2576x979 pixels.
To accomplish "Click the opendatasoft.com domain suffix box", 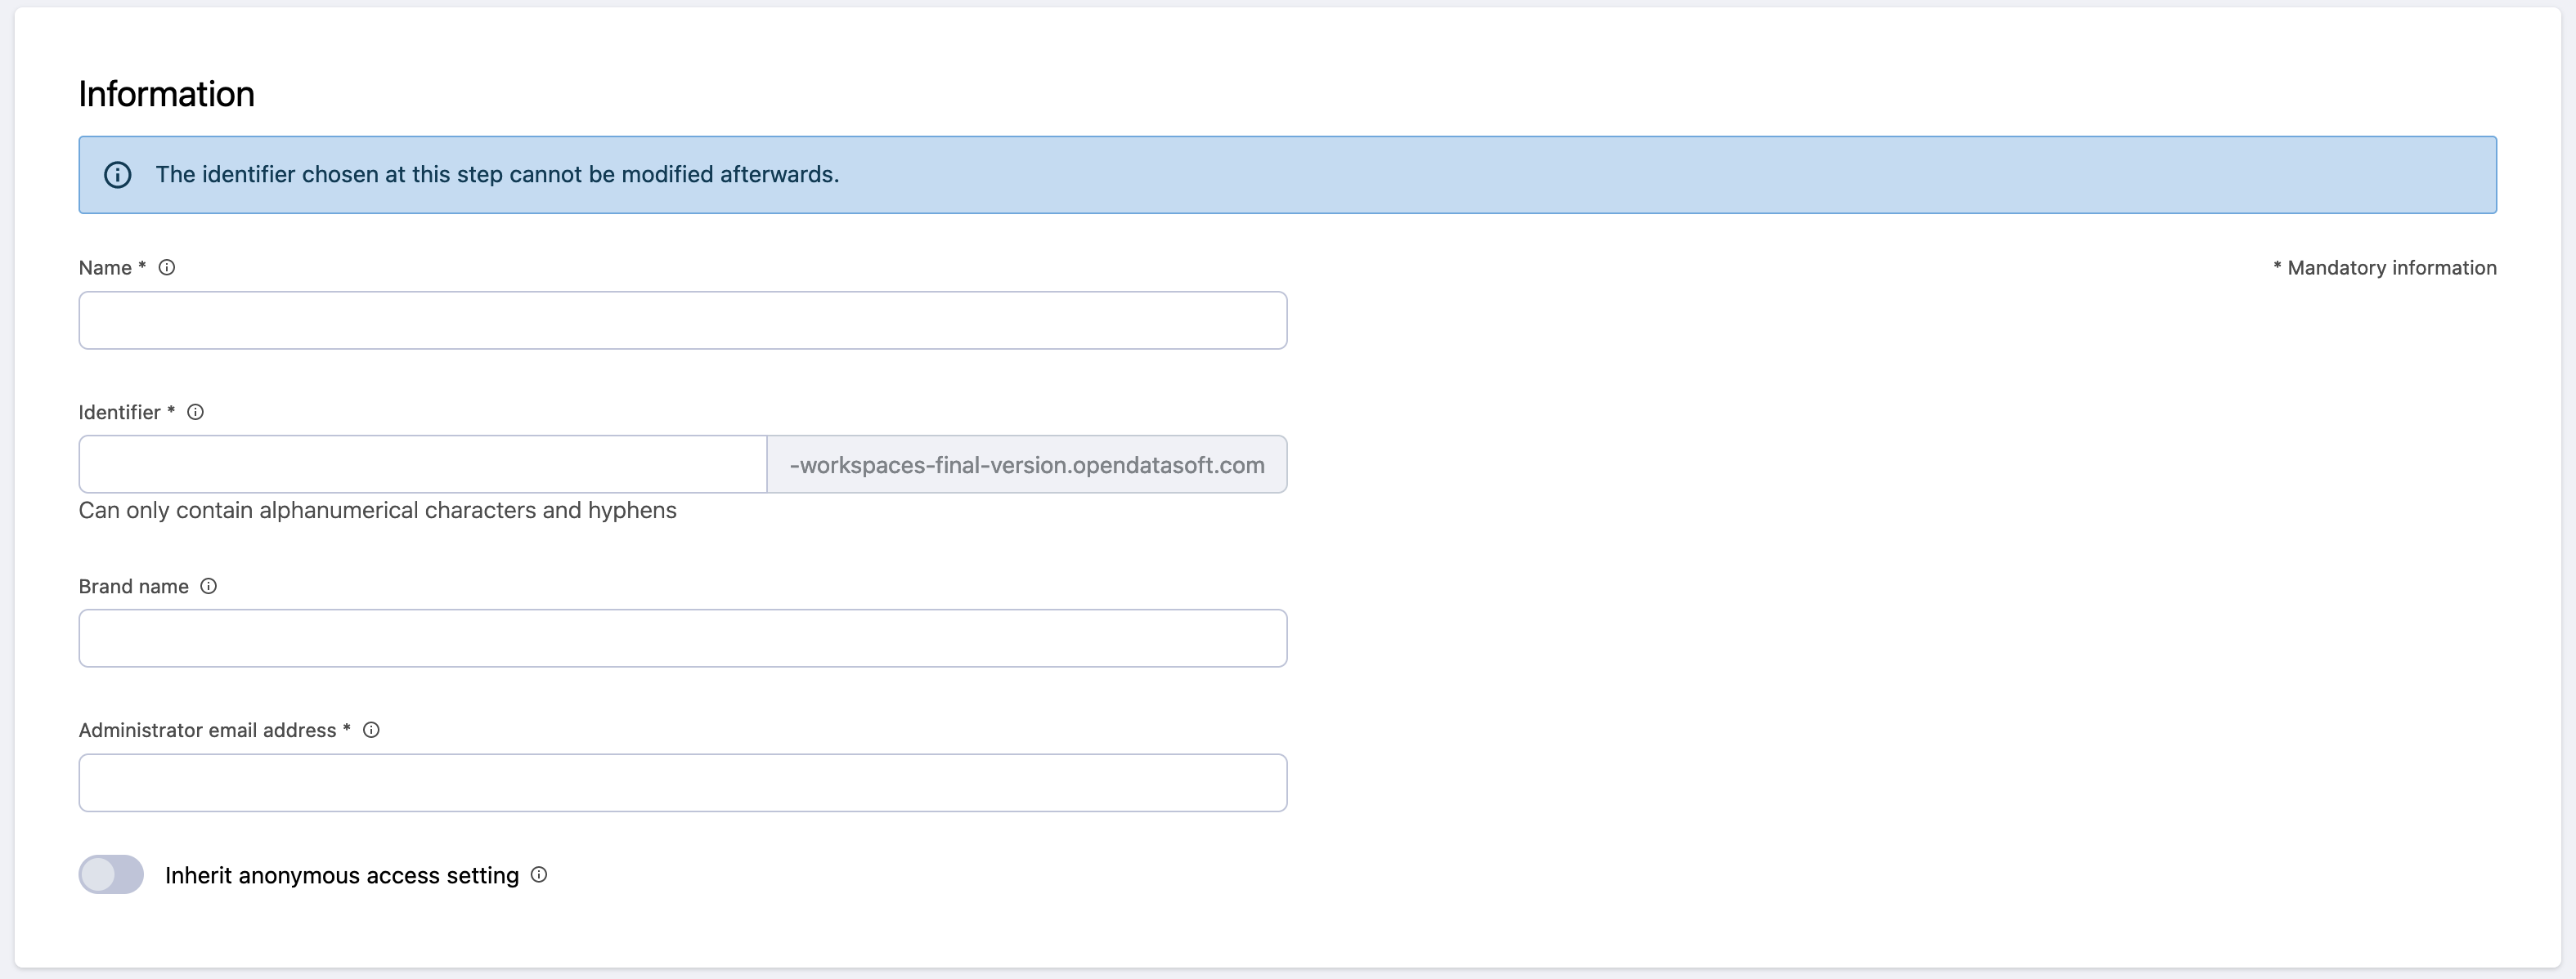I will click(x=1026, y=464).
